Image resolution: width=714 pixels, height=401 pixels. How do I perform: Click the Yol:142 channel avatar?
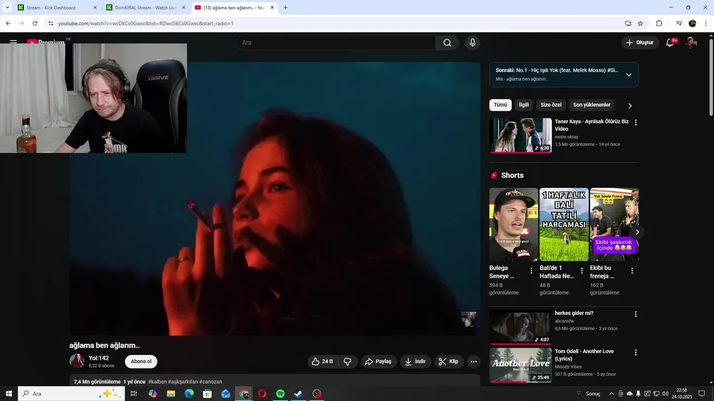click(77, 361)
